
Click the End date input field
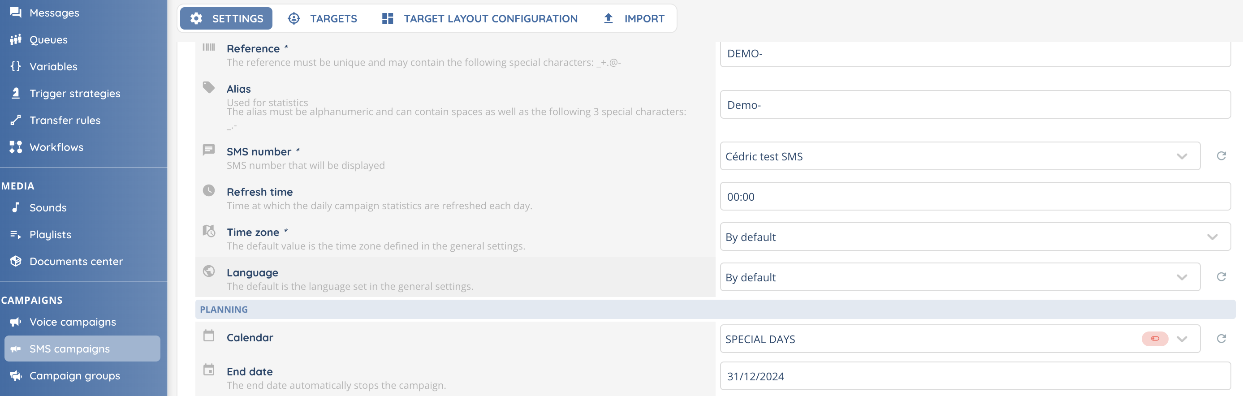point(975,376)
